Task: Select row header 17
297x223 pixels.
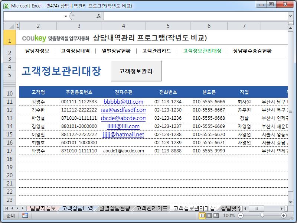Action: [x=10, y=151]
